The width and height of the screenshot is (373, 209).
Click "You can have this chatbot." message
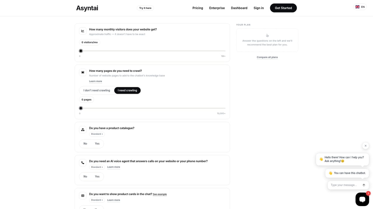point(347,173)
